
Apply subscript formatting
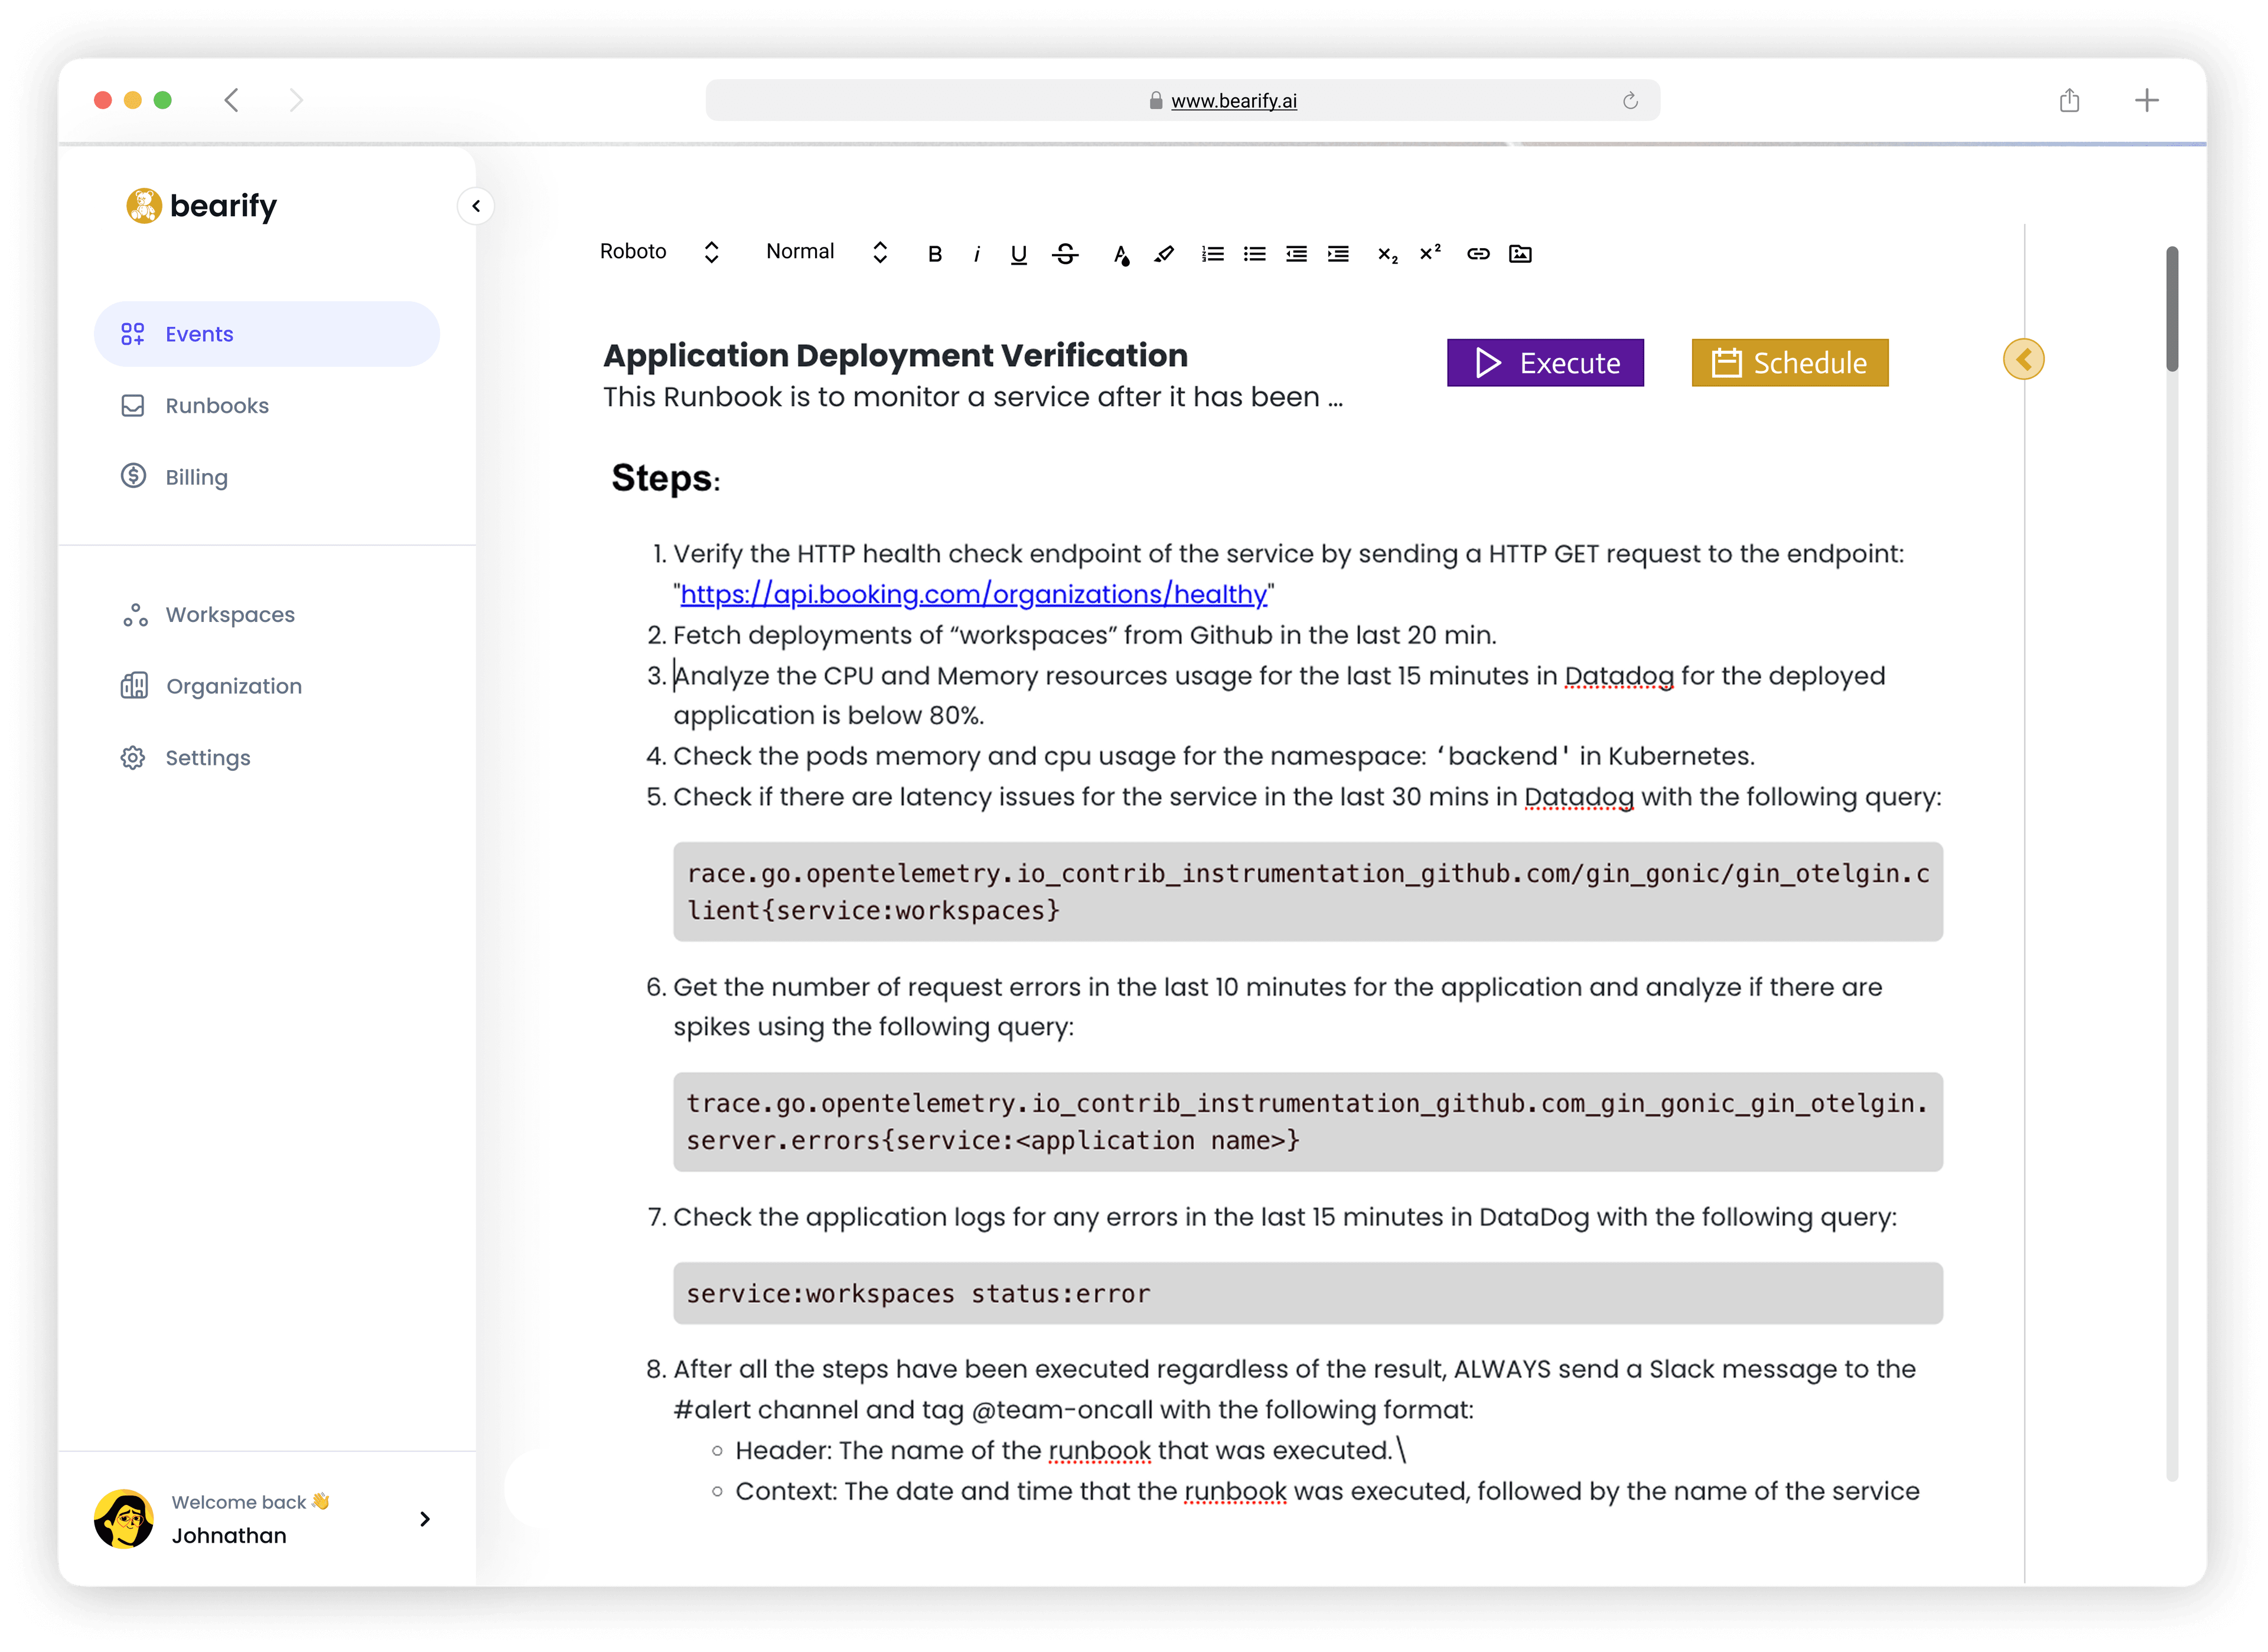click(x=1387, y=254)
